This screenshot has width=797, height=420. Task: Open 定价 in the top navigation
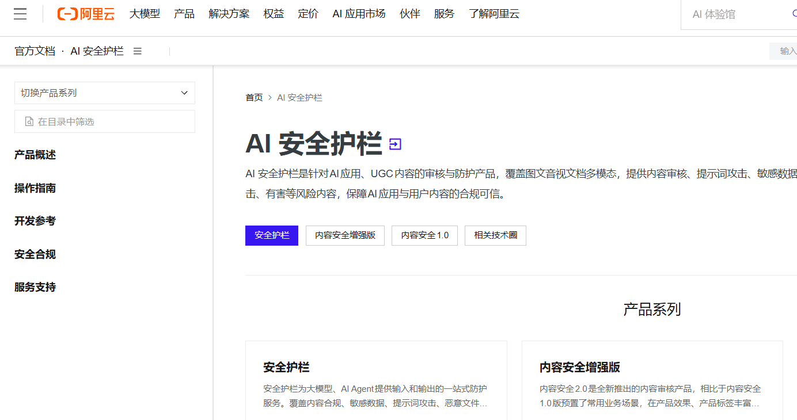308,14
